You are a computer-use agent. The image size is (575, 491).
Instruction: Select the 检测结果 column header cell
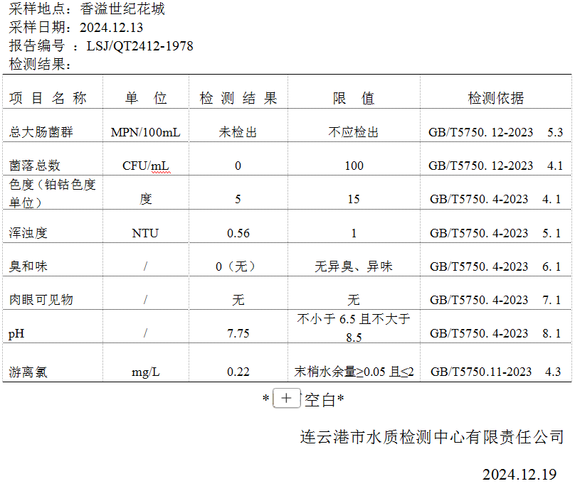(x=238, y=99)
